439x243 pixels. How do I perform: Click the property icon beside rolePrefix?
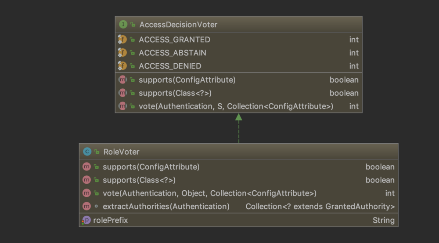tap(86, 220)
